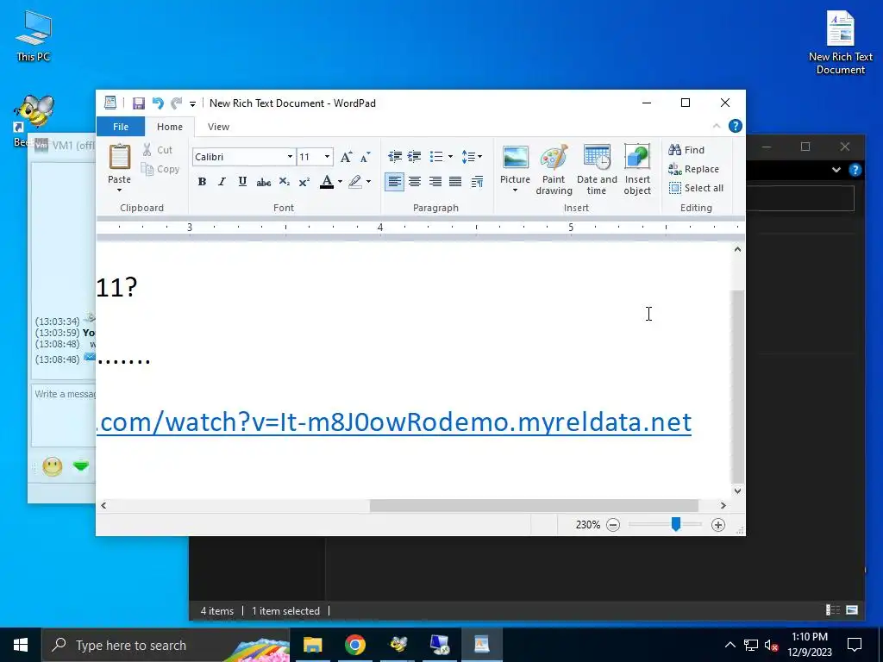Click Select all in Editing group
883x662 pixels.
pyautogui.click(x=696, y=188)
